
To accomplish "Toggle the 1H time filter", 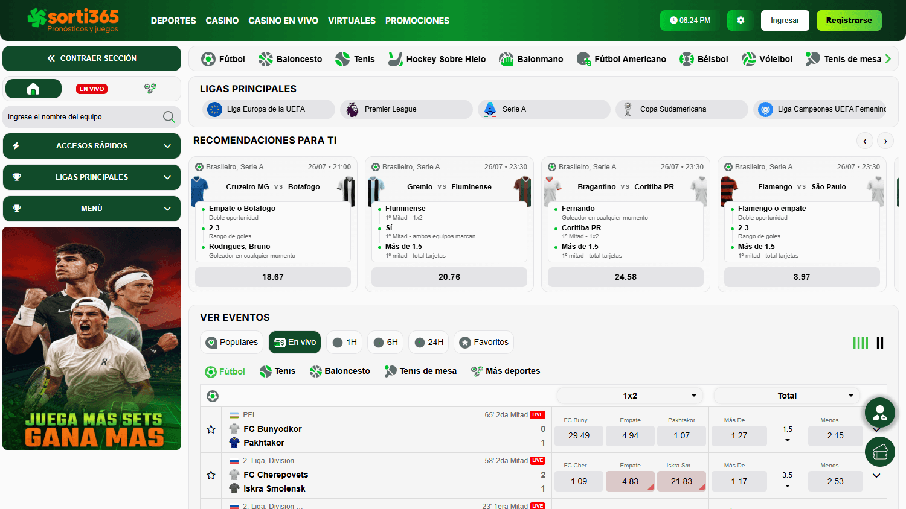I will [x=345, y=342].
